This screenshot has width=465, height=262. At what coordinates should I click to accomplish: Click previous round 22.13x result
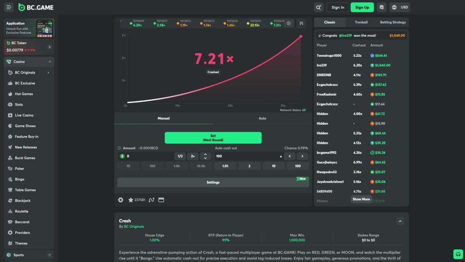[x=254, y=24]
